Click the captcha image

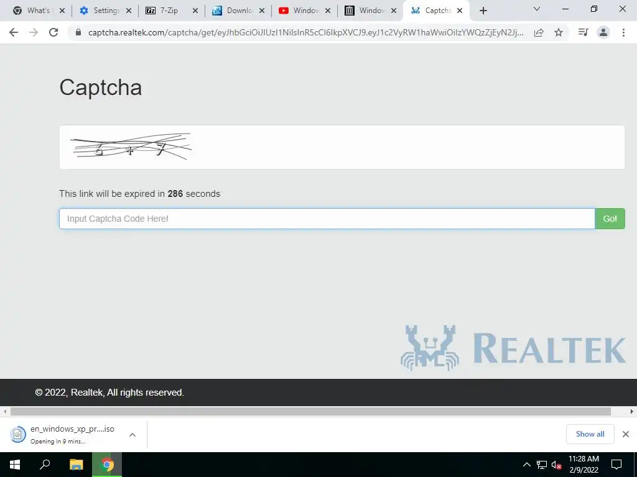(131, 147)
